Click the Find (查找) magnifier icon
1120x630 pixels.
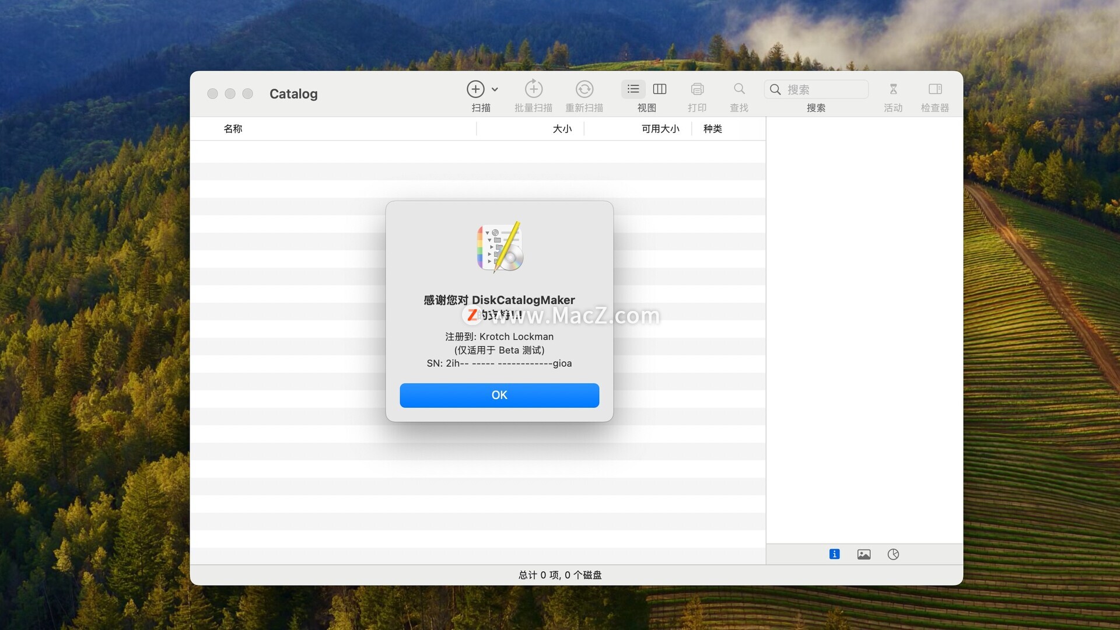coord(739,89)
